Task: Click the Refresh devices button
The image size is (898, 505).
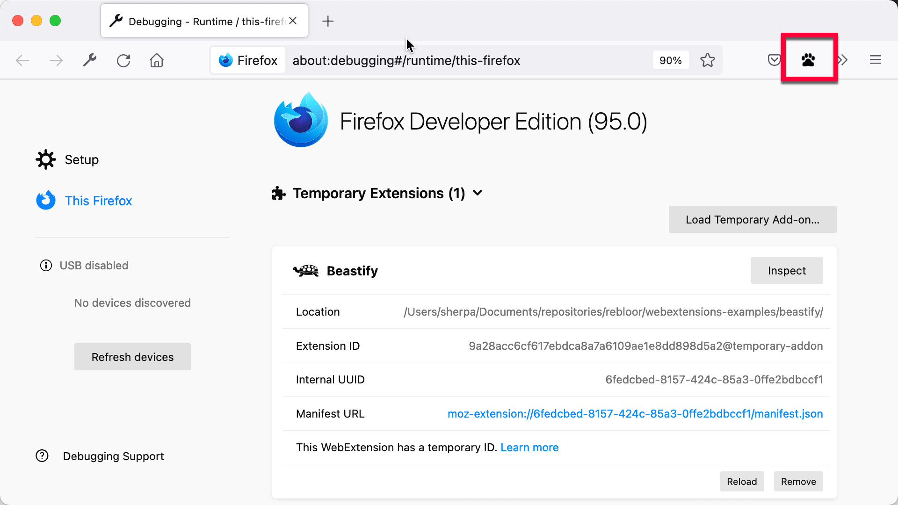Action: [133, 357]
